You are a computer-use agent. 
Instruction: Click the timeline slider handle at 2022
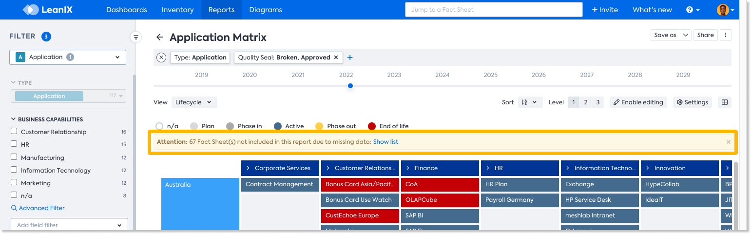[x=350, y=86]
